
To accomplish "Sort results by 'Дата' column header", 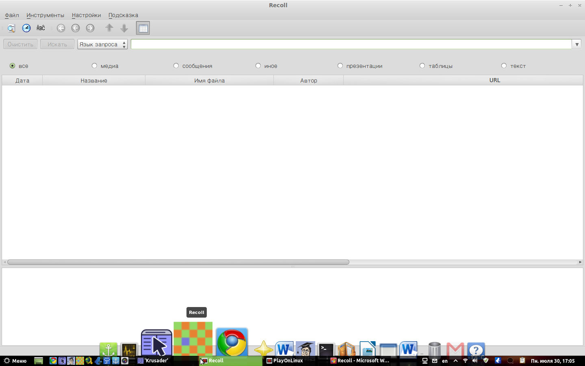I will (x=22, y=81).
